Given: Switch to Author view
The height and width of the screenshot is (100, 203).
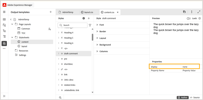Looking at the screenshot, I should 183,97.
